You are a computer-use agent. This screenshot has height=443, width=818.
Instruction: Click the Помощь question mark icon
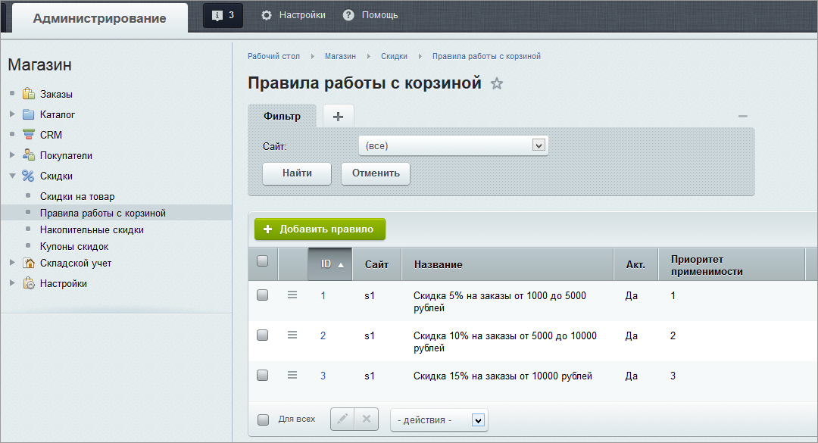pos(348,15)
